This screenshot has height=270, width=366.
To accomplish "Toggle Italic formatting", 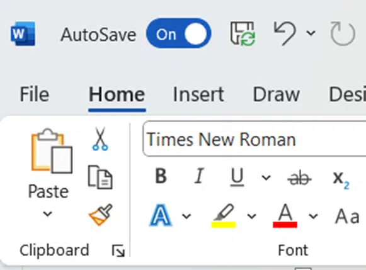I will click(x=199, y=176).
